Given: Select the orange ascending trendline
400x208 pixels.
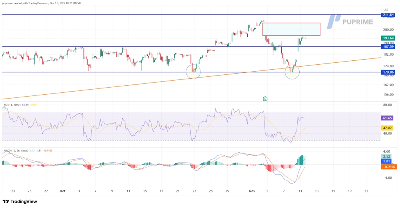Looking at the screenshot, I should point(117,85).
